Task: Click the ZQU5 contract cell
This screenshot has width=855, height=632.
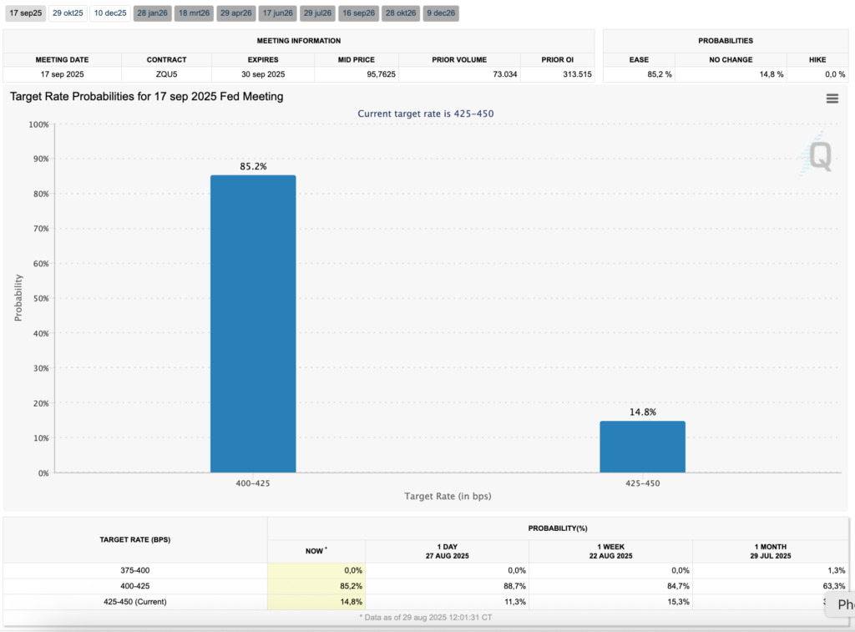Action: (x=166, y=74)
